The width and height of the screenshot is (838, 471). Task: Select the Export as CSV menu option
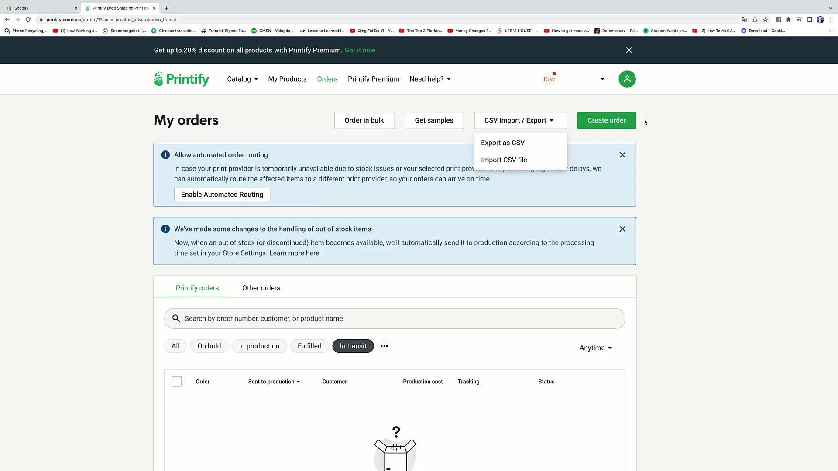(502, 143)
